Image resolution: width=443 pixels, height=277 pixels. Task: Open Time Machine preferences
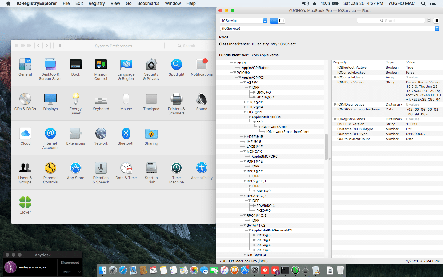coord(177,173)
